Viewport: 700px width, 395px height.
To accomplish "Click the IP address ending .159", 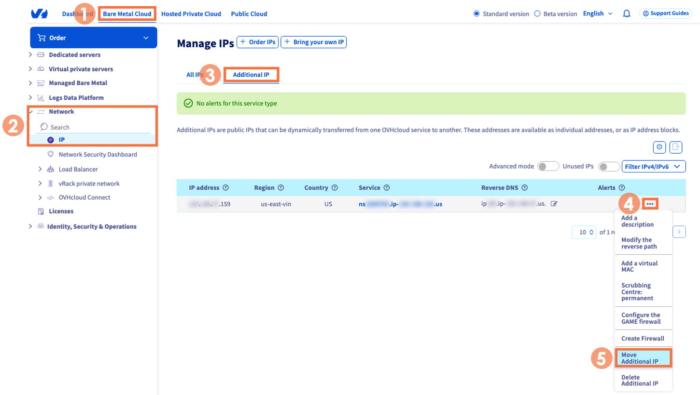I will point(210,204).
